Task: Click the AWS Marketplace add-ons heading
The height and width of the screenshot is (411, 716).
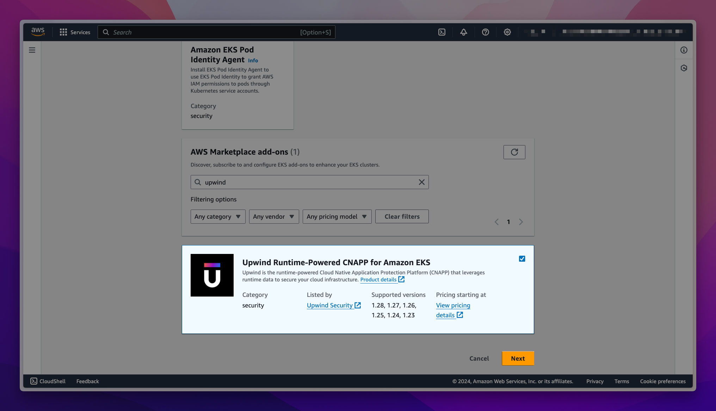Action: click(x=239, y=152)
